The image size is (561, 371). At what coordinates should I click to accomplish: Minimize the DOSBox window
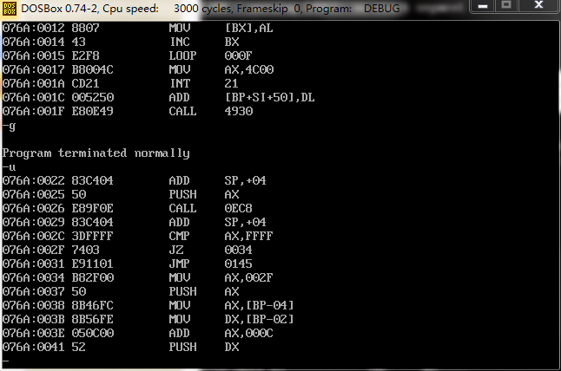pos(483,6)
